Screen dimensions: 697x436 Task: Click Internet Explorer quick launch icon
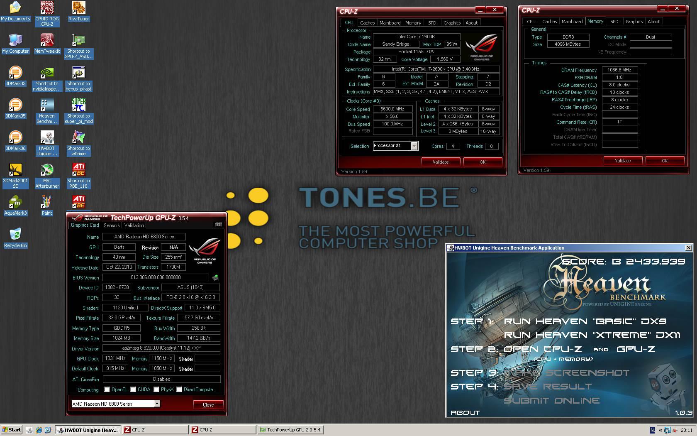point(39,430)
